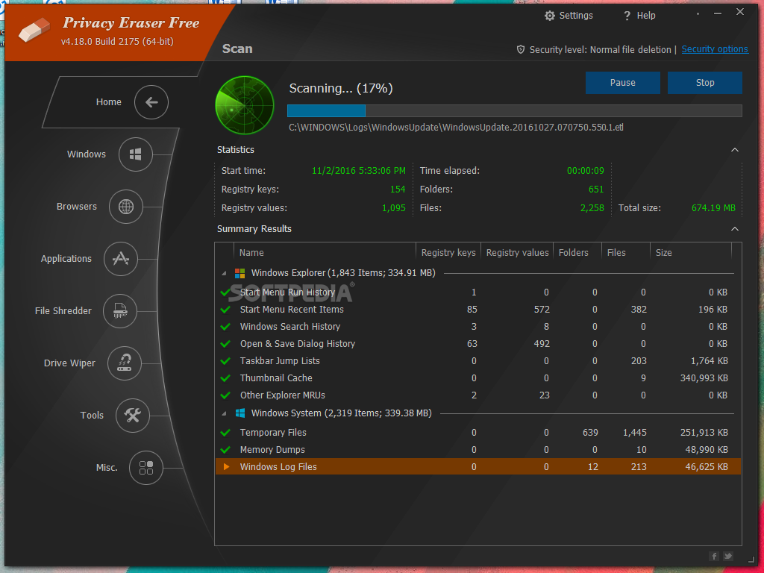Click green checkmark beside Memory Dumps

225,450
